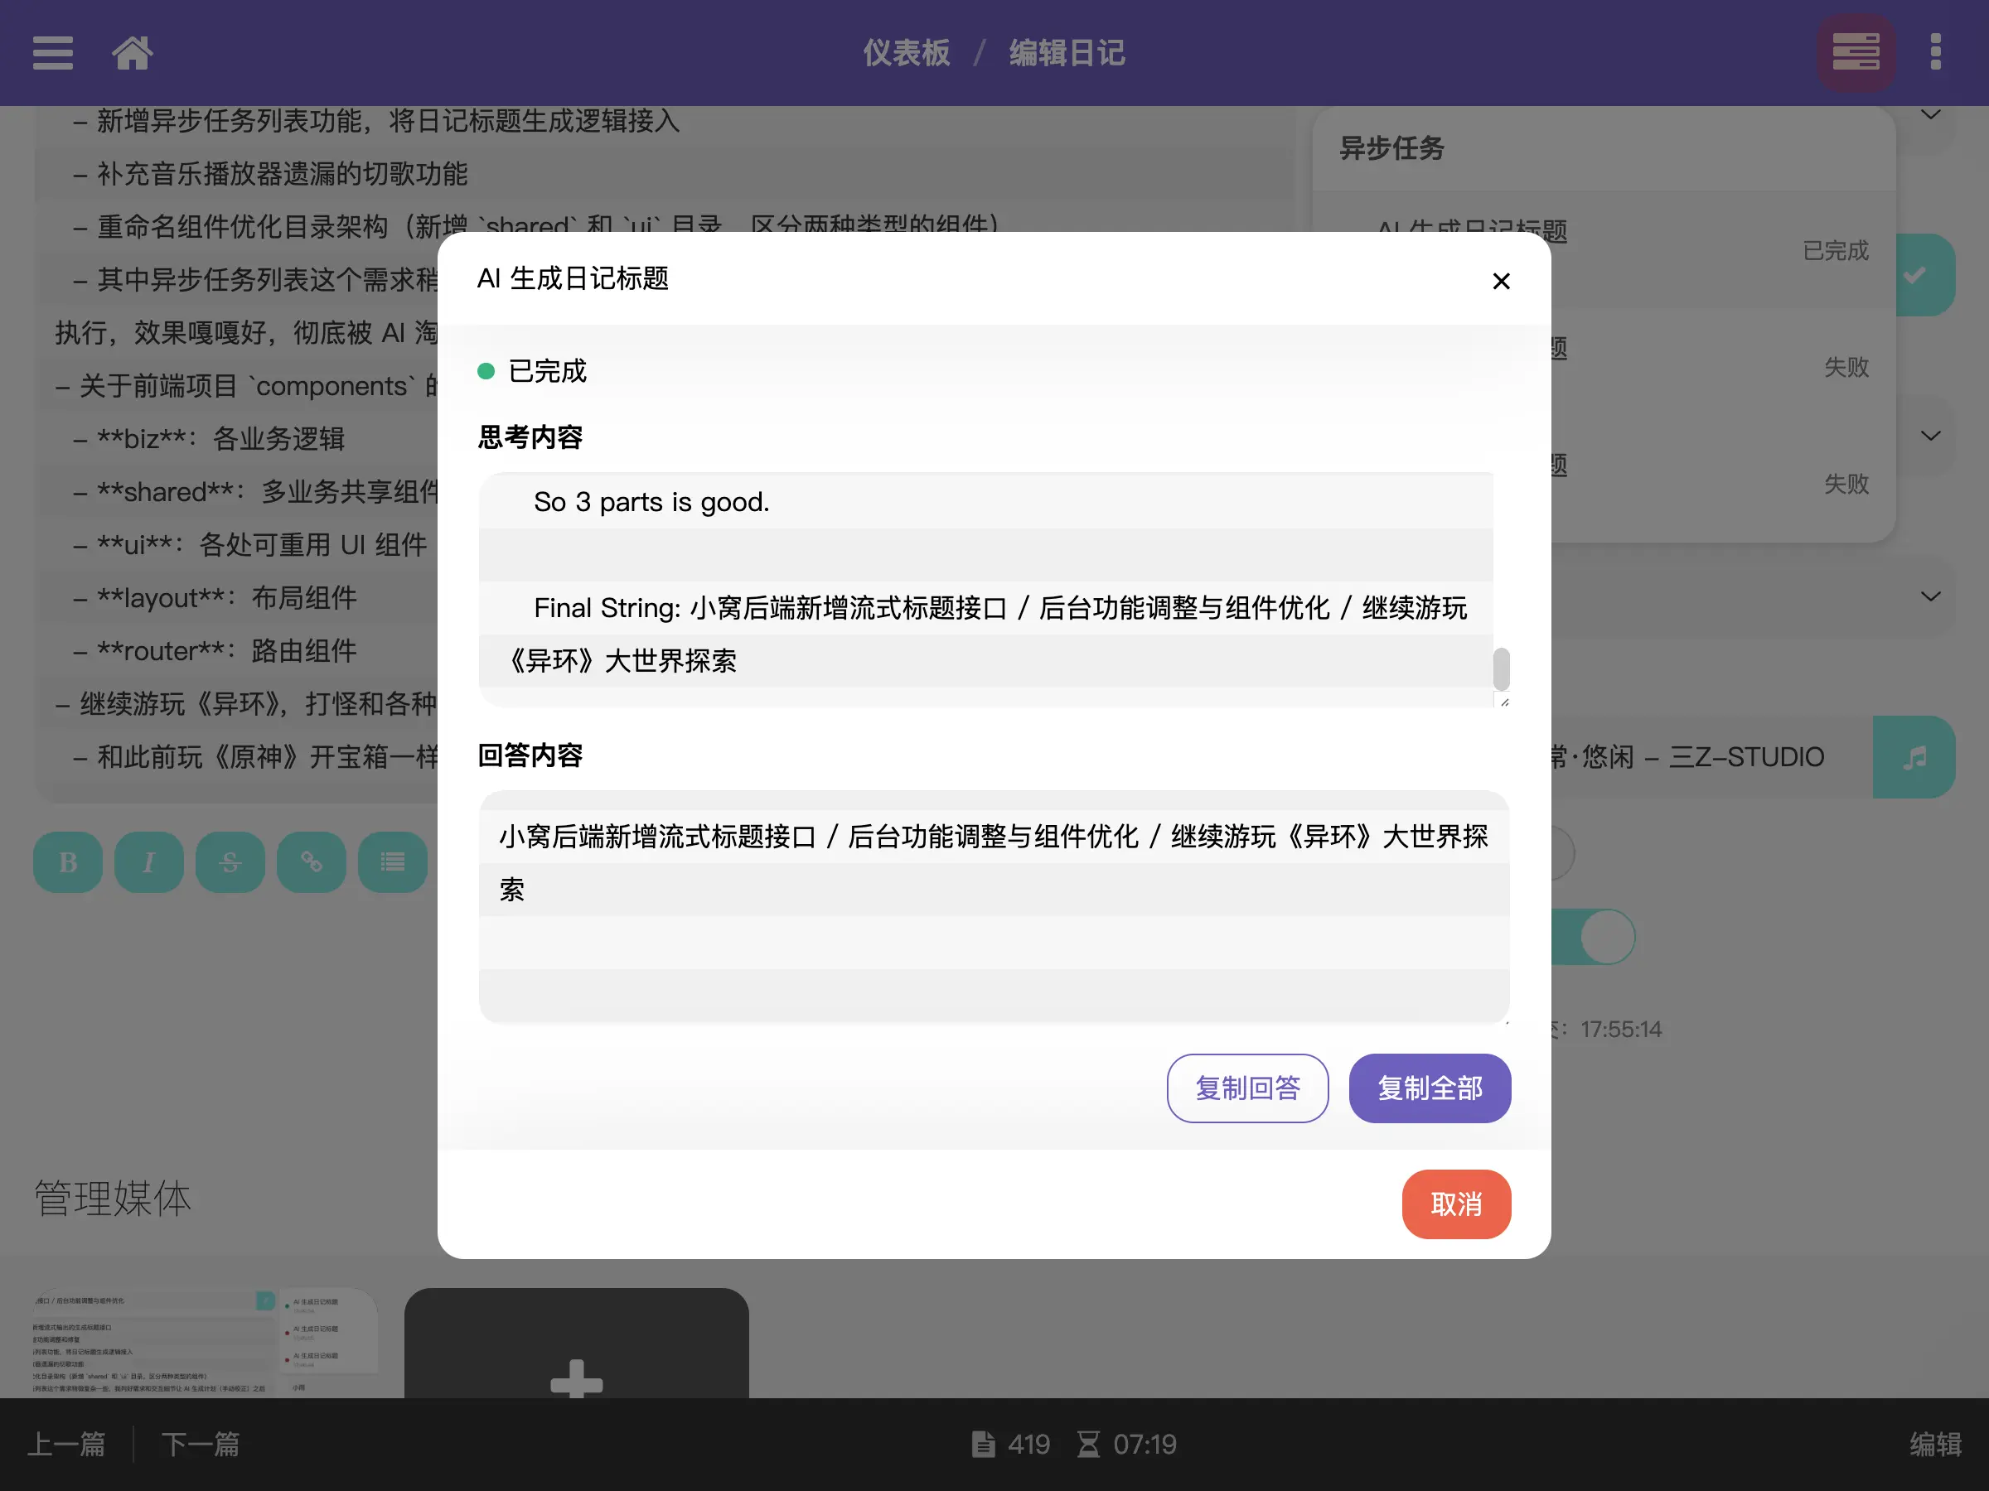Expand the chevron at top right panel
The image size is (1989, 1491).
click(1929, 115)
